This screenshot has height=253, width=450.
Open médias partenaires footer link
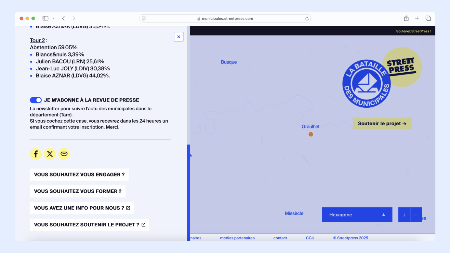point(237,238)
